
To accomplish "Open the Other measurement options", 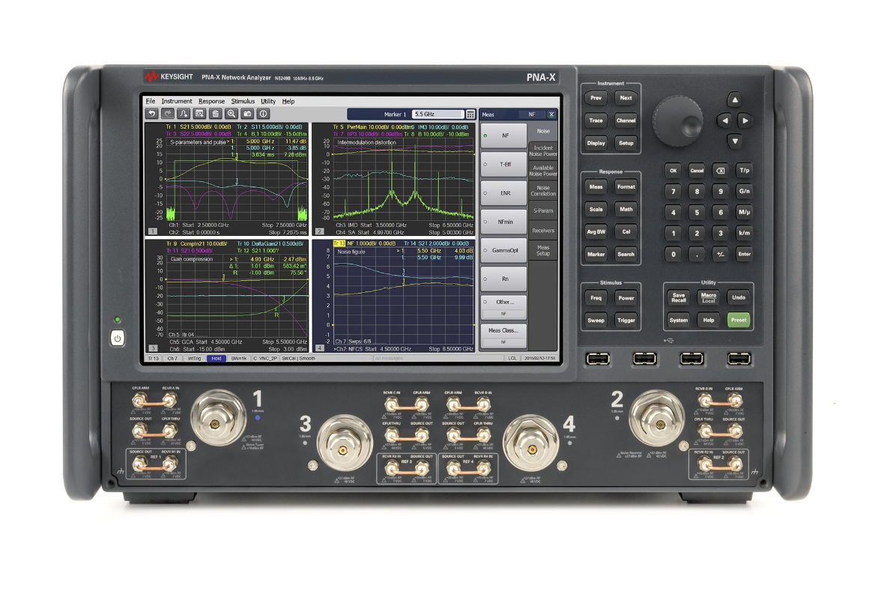I will (x=503, y=305).
